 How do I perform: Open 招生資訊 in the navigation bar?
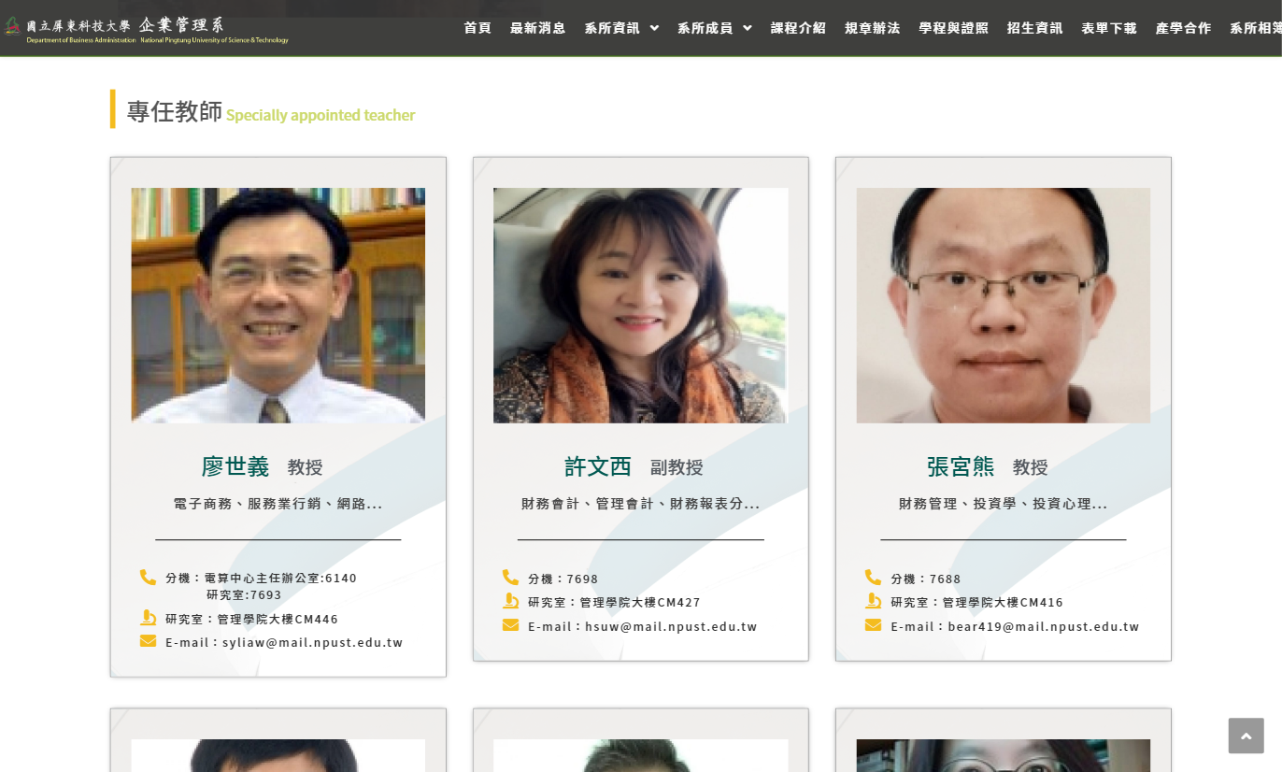click(1034, 28)
